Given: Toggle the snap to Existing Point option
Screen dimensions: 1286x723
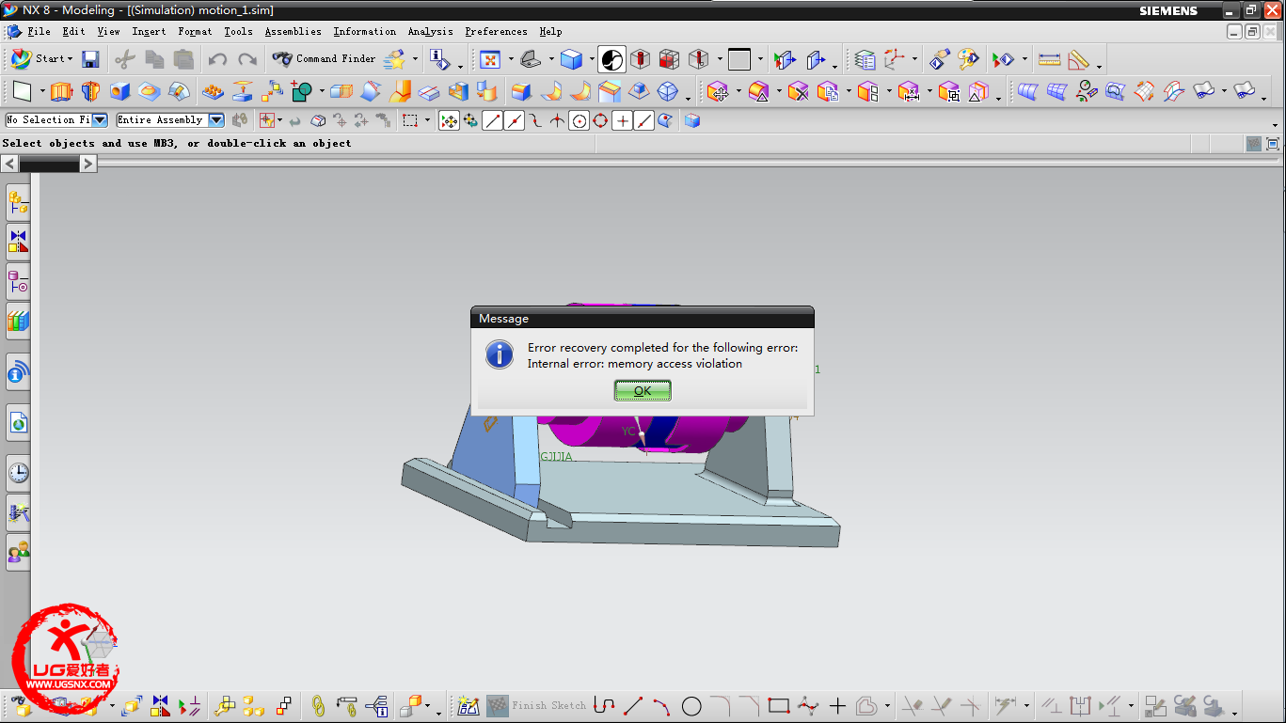Looking at the screenshot, I should click(x=622, y=120).
